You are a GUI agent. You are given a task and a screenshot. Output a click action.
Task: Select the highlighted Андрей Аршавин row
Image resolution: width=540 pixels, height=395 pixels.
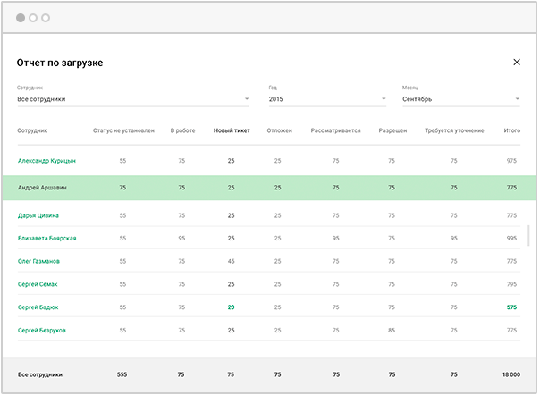click(268, 188)
